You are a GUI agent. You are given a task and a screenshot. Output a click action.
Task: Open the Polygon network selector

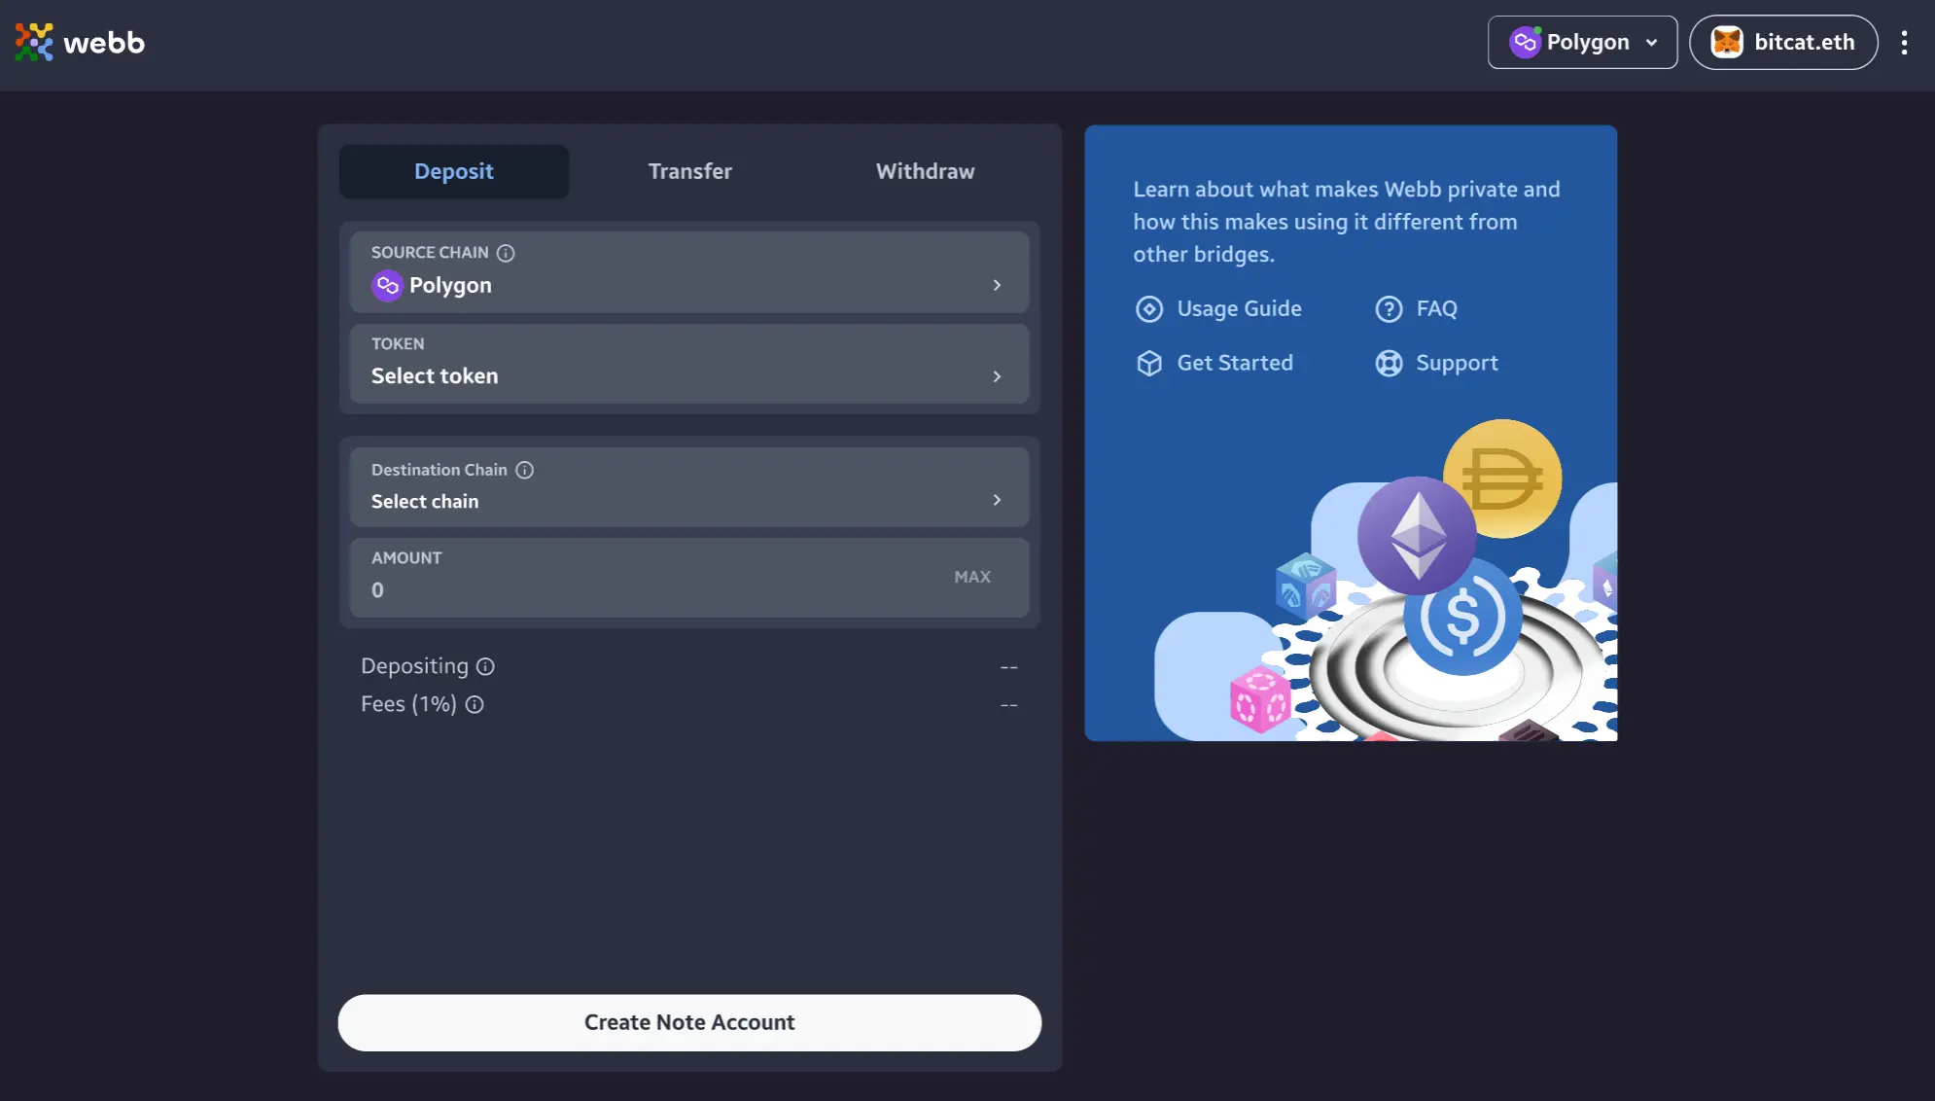1583,41
